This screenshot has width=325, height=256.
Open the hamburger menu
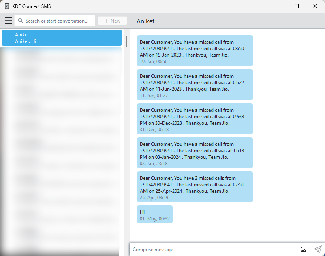click(8, 21)
